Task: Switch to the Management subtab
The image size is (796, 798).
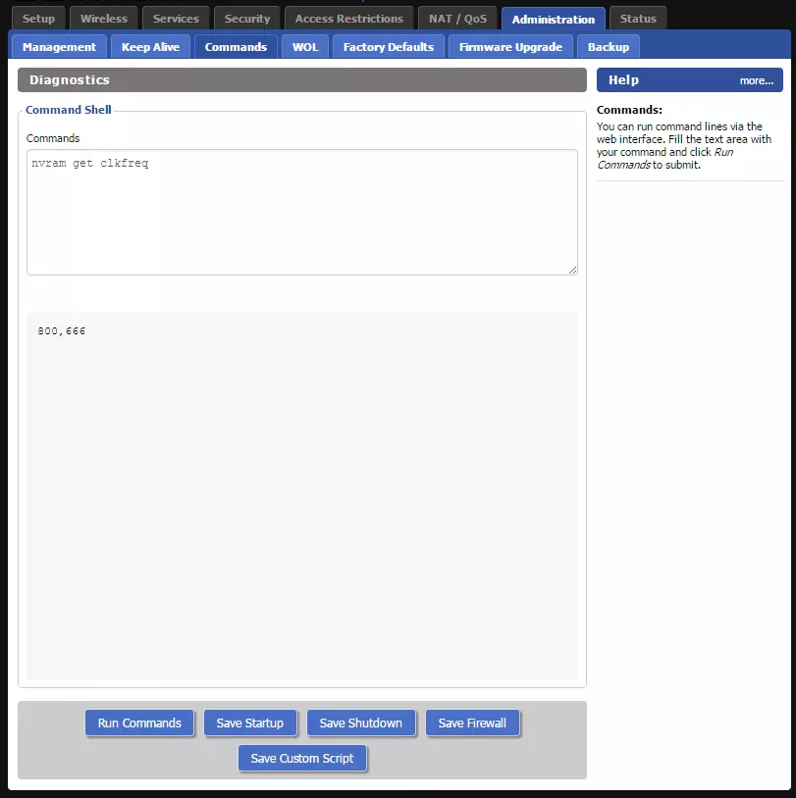Action: click(x=59, y=47)
